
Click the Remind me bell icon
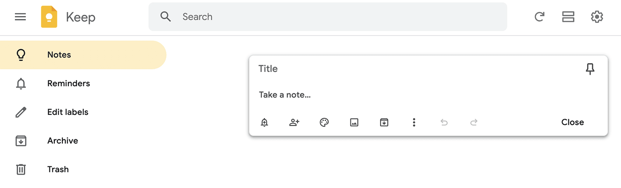[264, 123]
